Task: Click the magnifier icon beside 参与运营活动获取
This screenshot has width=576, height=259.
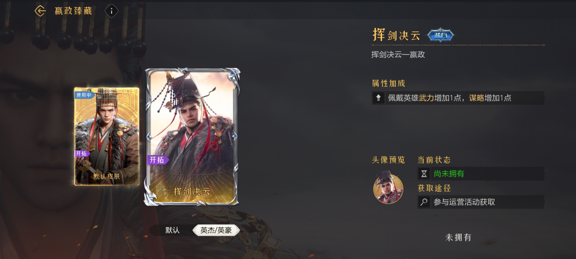Action: [424, 202]
